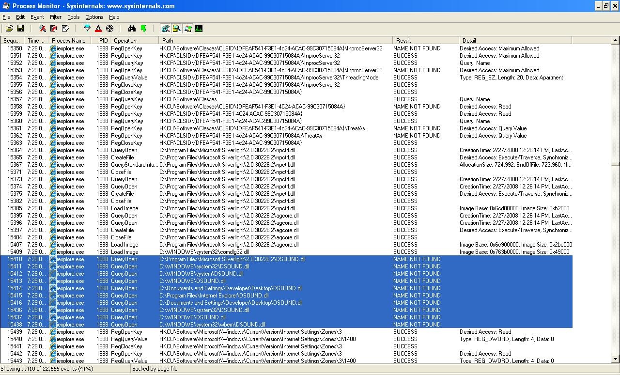Screen dimensions: 620x375
Task: Toggle Show Profiling Events graph button
Action: 199,29
